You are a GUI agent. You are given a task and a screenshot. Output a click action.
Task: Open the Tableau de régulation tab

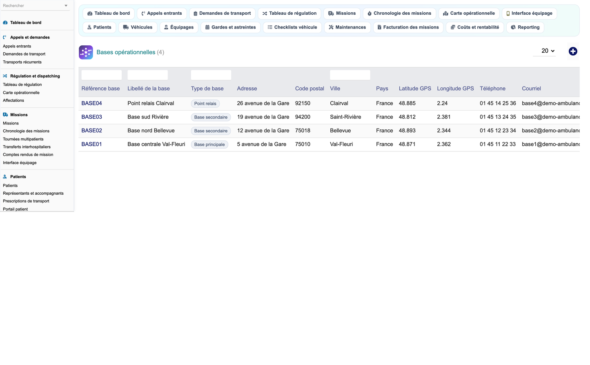pos(289,13)
